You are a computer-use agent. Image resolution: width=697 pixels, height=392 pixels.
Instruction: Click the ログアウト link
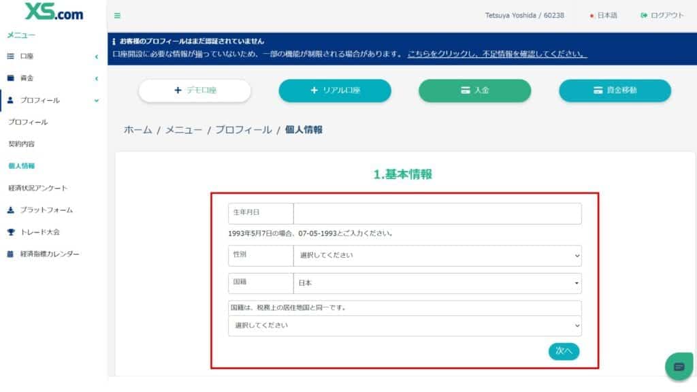(667, 16)
